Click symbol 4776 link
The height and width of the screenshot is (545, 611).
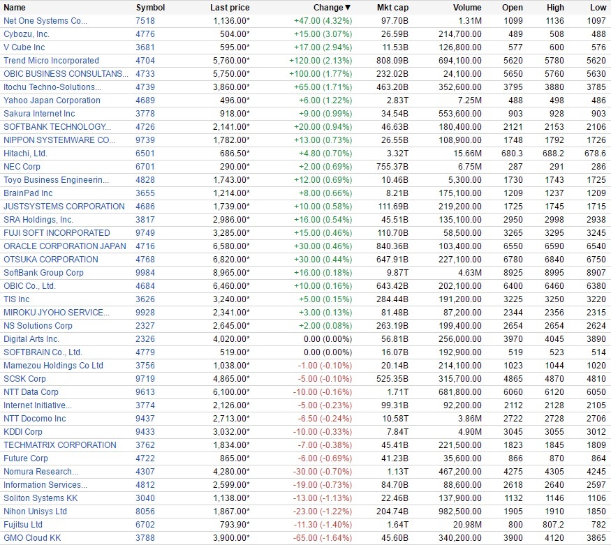click(145, 34)
